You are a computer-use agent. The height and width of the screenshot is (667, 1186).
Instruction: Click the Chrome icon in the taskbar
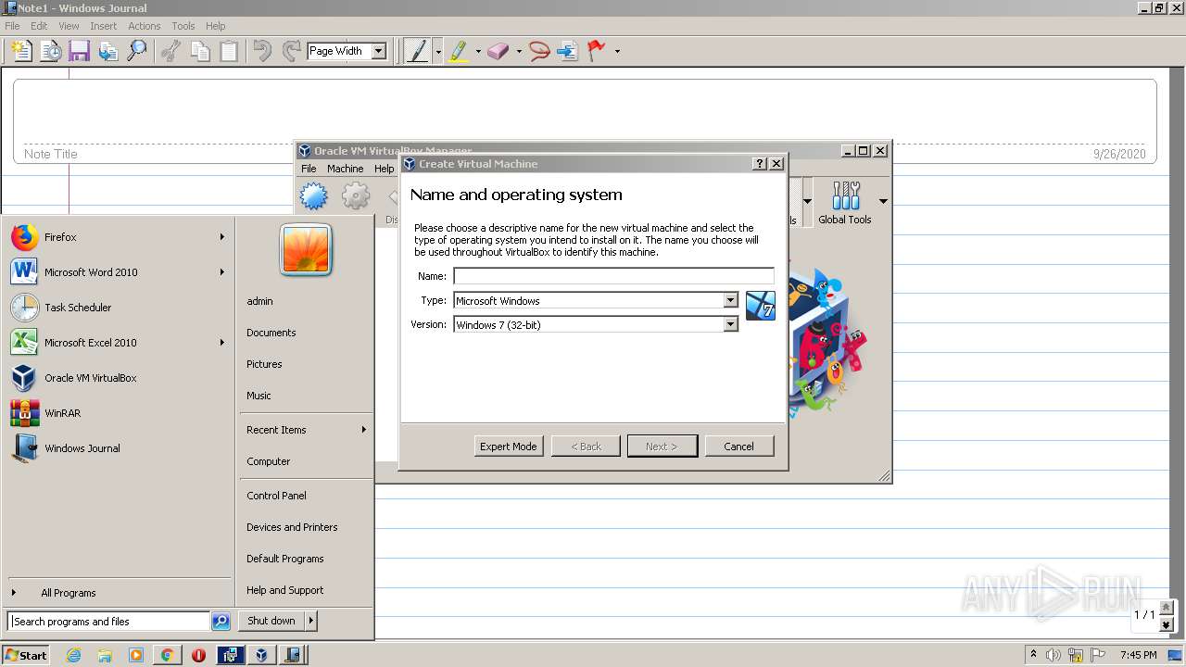coord(167,655)
